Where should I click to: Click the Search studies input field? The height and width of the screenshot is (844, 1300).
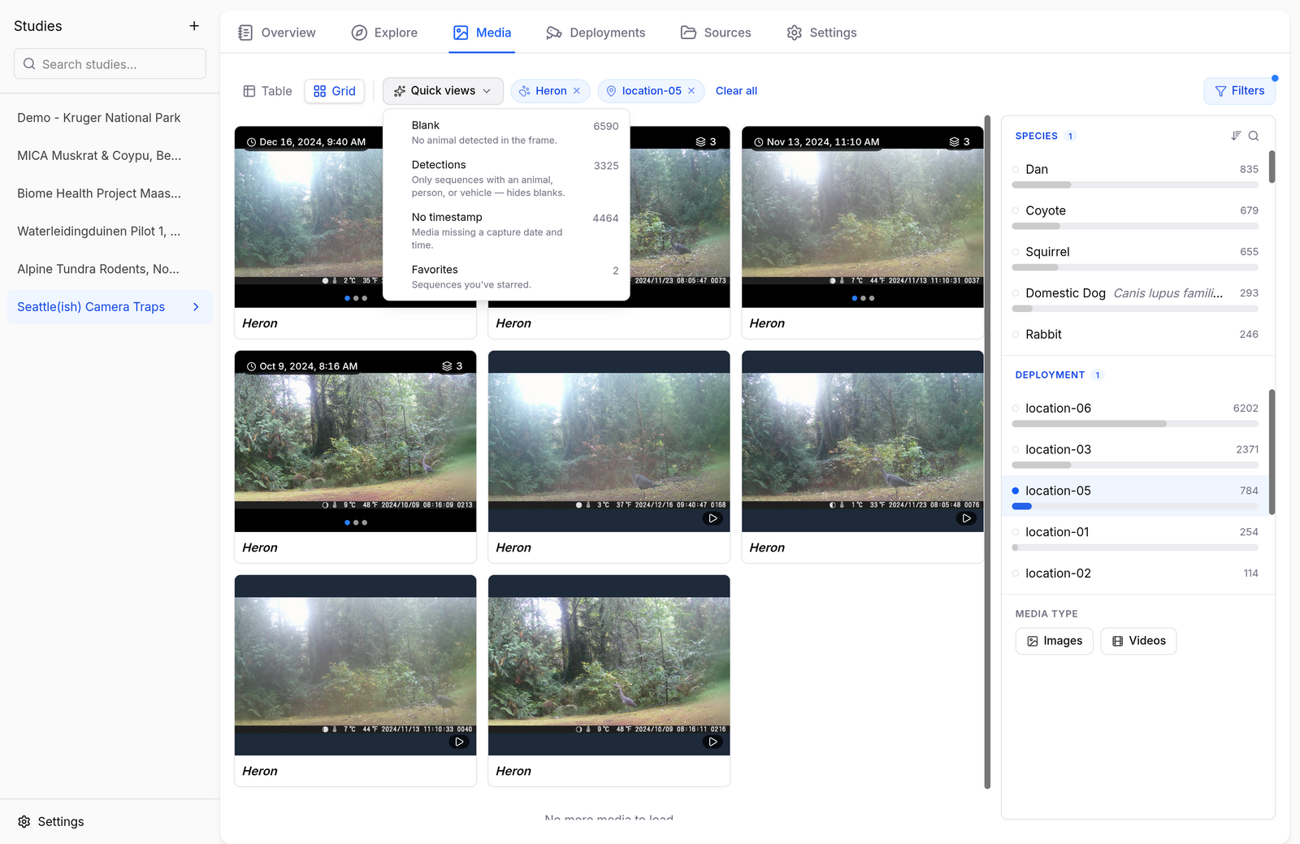[110, 64]
